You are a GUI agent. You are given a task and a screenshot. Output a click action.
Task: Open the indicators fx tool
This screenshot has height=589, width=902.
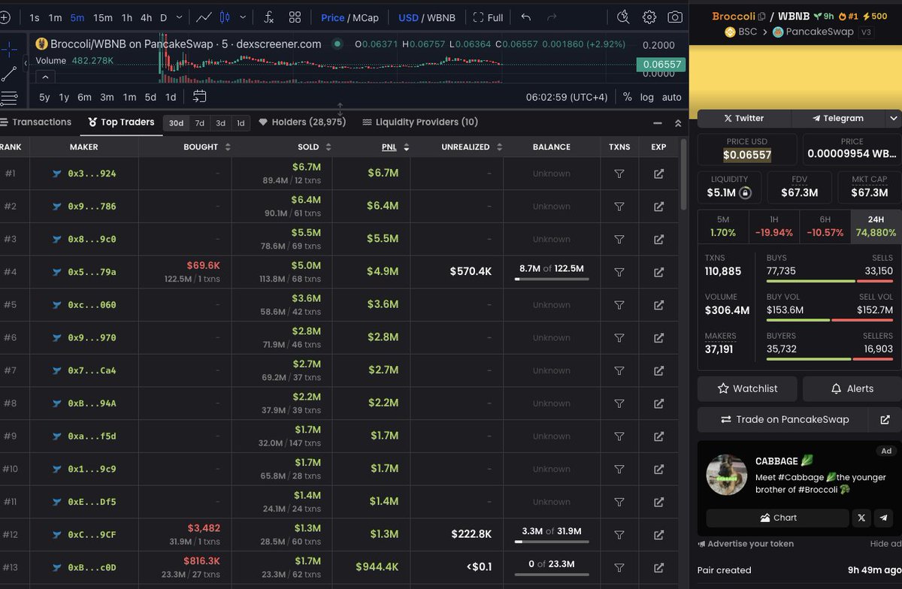(x=269, y=17)
